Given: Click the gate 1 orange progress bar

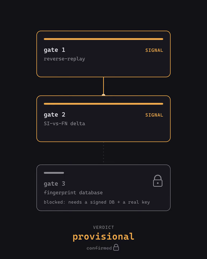Looking at the screenshot, I should pos(103,39).
